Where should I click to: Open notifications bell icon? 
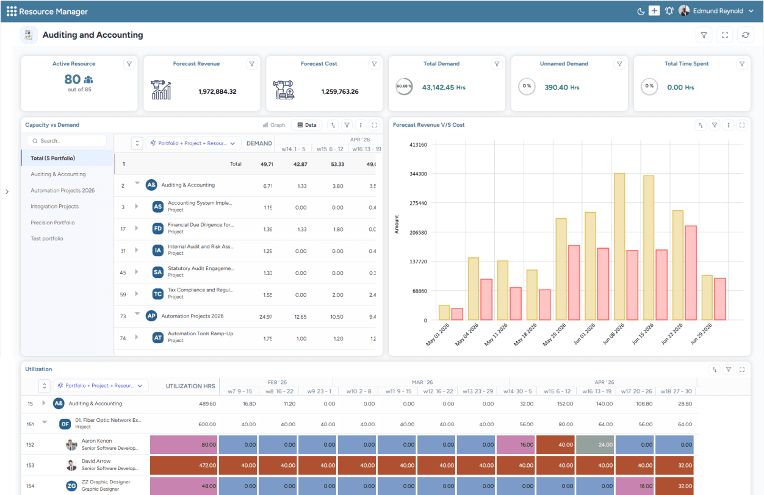(669, 11)
